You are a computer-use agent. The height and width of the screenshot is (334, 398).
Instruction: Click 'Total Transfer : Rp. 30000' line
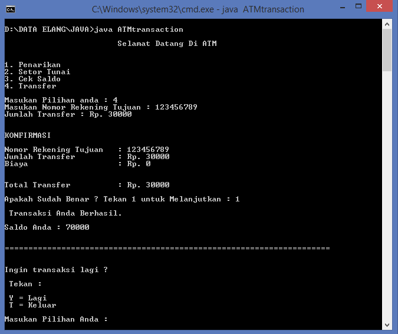tap(87, 185)
